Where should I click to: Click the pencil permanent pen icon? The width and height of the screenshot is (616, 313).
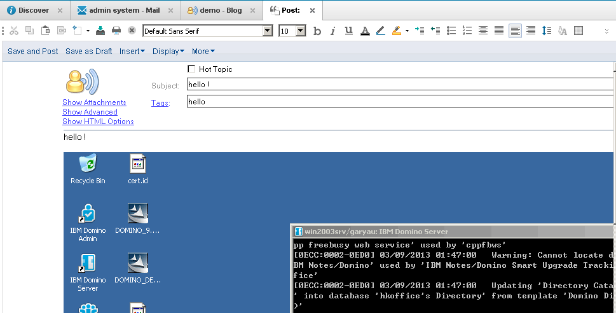380,31
